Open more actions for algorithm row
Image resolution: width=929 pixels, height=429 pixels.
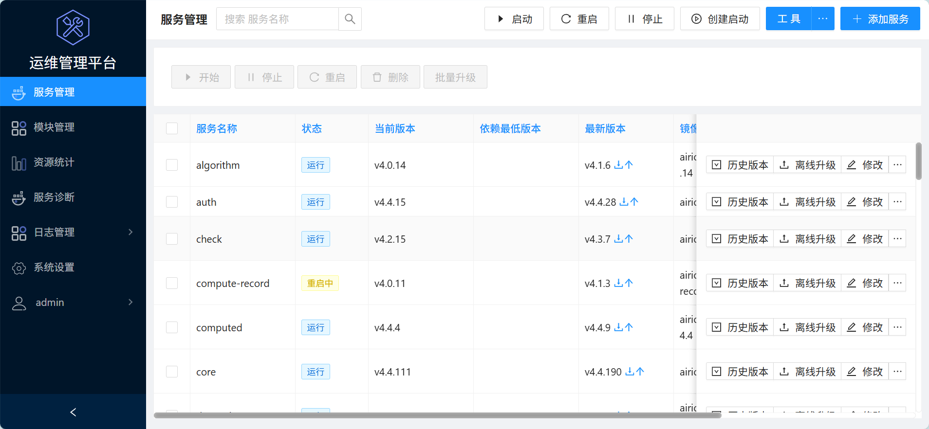897,165
